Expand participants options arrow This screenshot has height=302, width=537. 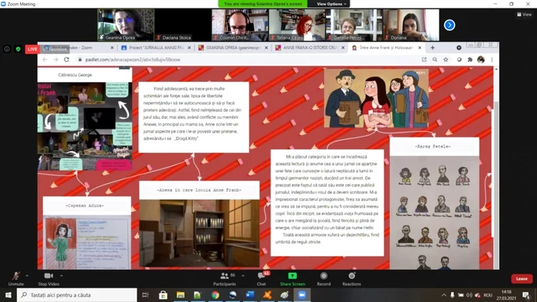tap(243, 276)
